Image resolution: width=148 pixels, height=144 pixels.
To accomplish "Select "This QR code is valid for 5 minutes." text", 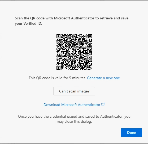I will [x=57, y=78].
